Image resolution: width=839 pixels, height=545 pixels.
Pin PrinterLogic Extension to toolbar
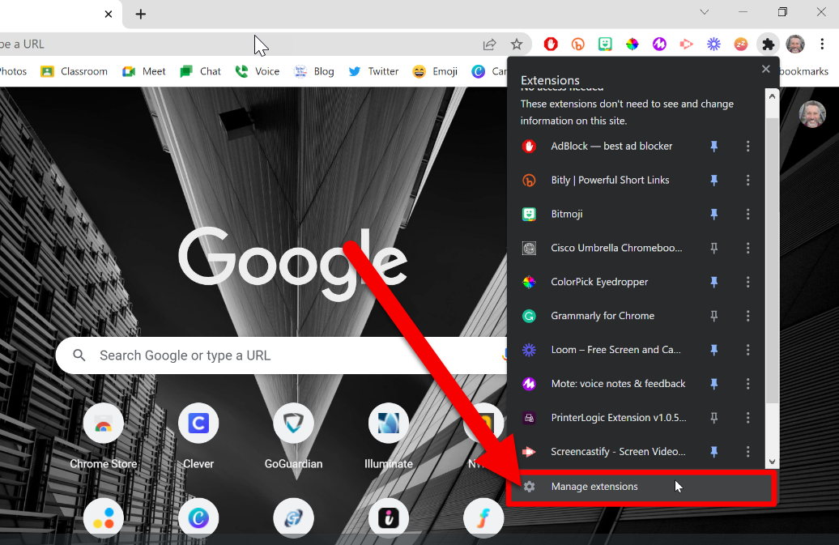tap(713, 418)
